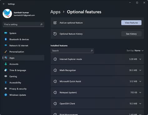The height and width of the screenshot is (115, 148).
Task: Click the Gaming controller icon
Action: click(6, 76)
